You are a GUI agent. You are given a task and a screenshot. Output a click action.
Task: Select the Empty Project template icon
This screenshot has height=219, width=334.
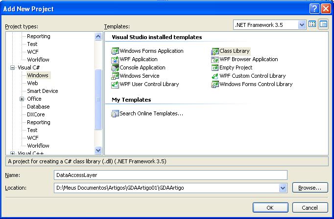click(215, 67)
